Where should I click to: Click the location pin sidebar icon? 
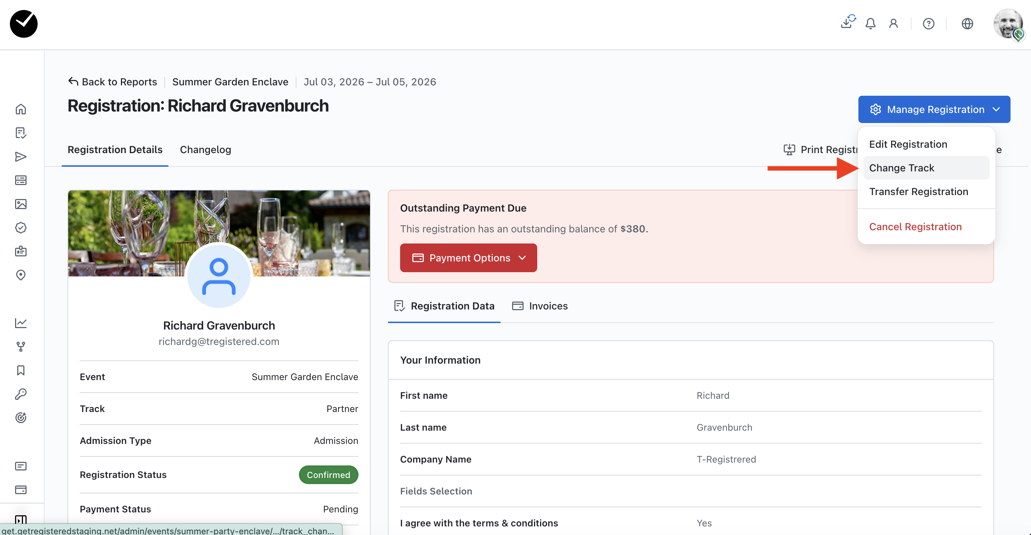coord(21,275)
